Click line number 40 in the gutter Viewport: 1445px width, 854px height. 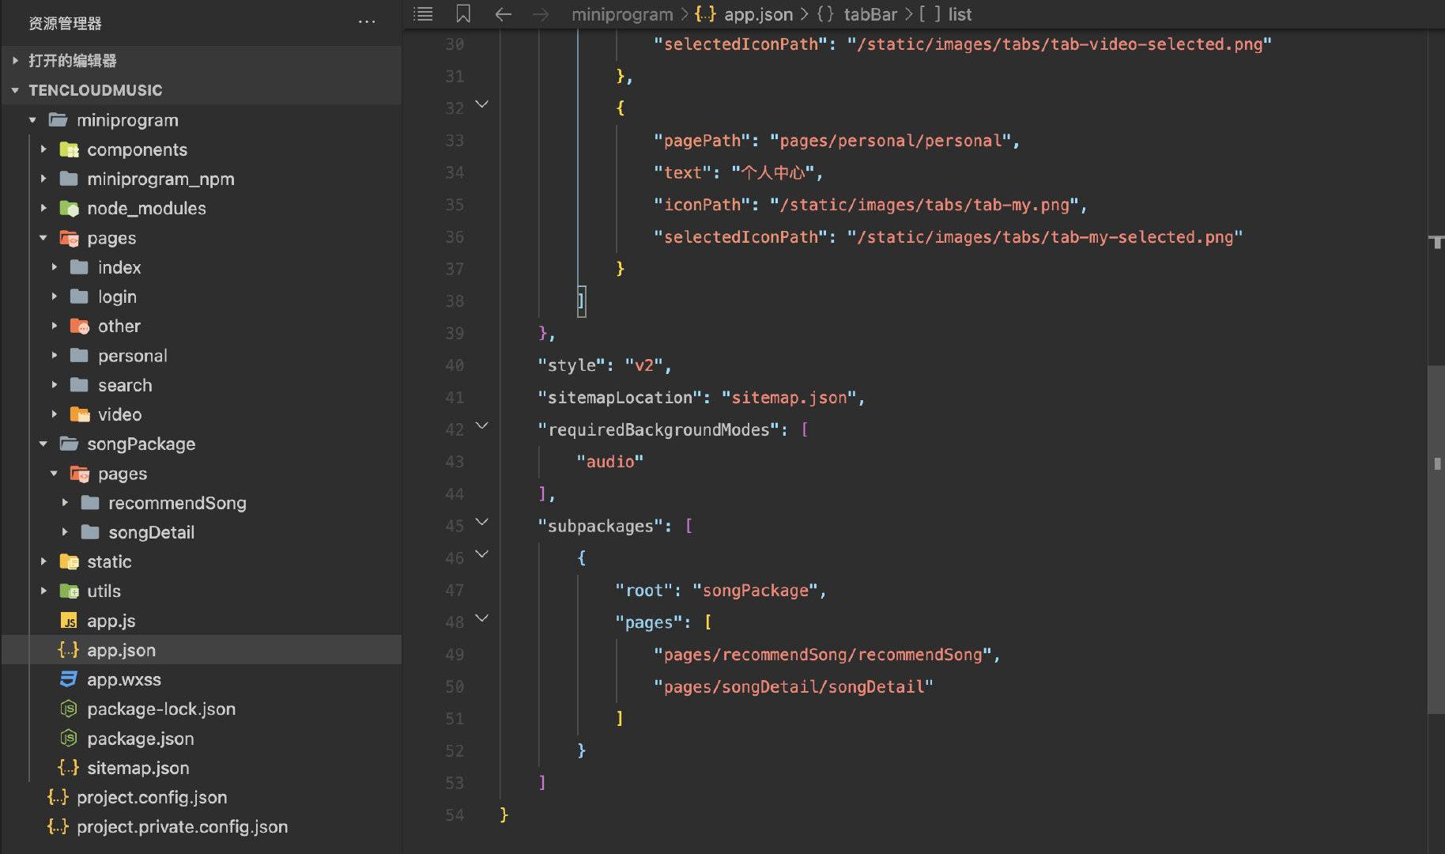pos(455,365)
